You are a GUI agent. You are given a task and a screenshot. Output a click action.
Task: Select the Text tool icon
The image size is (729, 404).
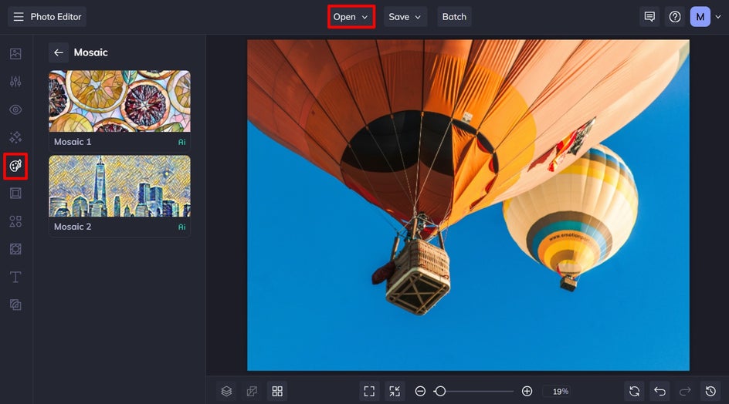[x=15, y=277]
